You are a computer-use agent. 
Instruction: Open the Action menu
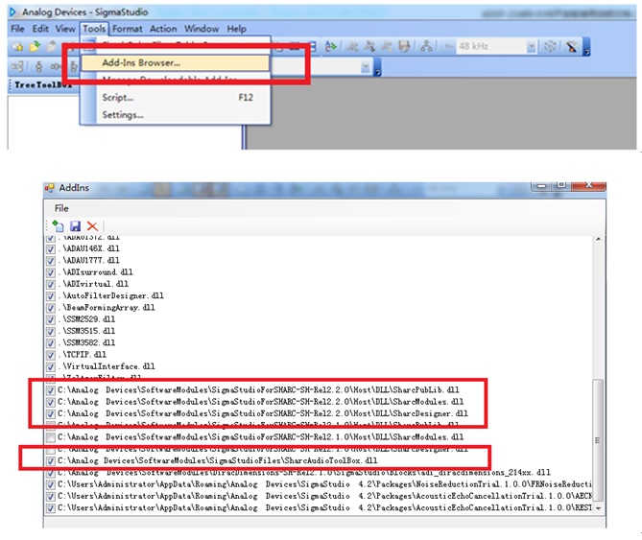click(x=163, y=29)
